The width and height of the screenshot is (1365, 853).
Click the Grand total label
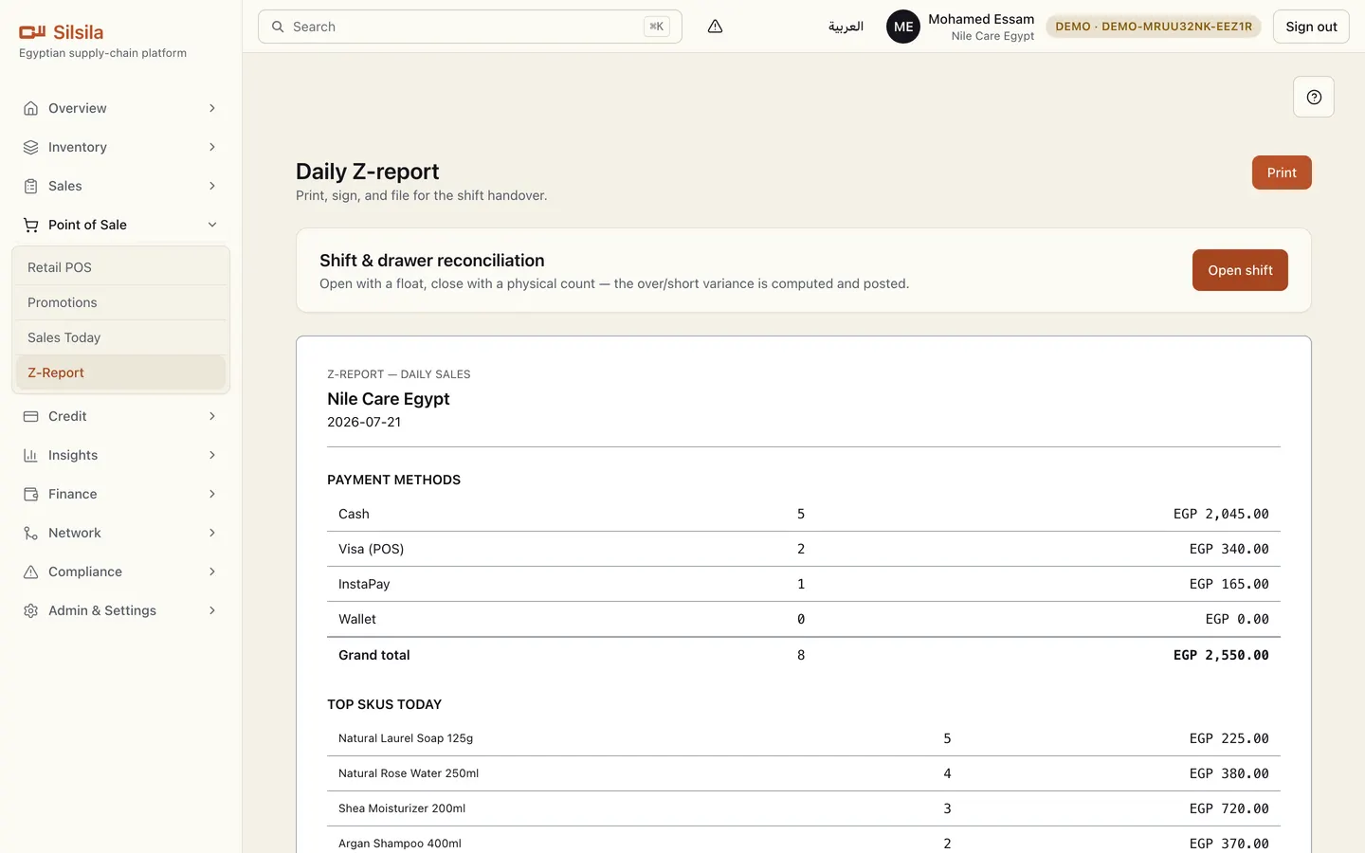click(374, 655)
